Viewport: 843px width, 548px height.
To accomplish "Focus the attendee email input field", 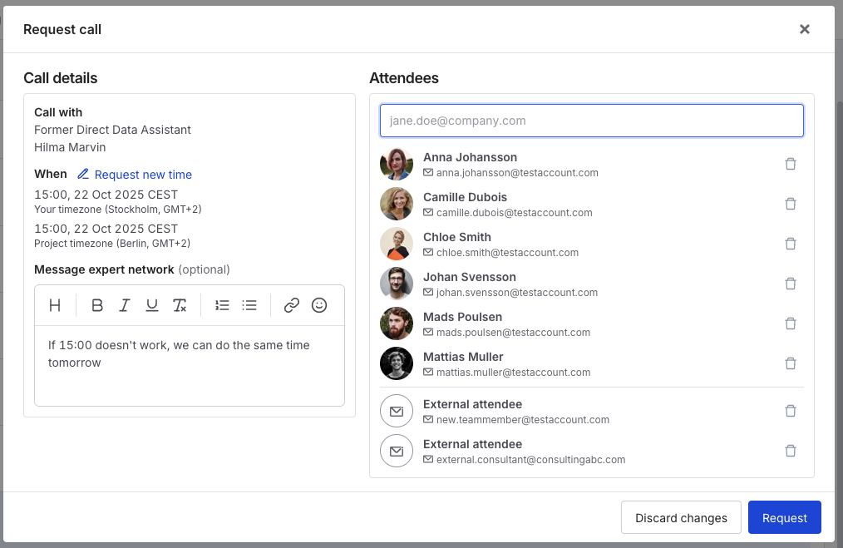I will [592, 121].
